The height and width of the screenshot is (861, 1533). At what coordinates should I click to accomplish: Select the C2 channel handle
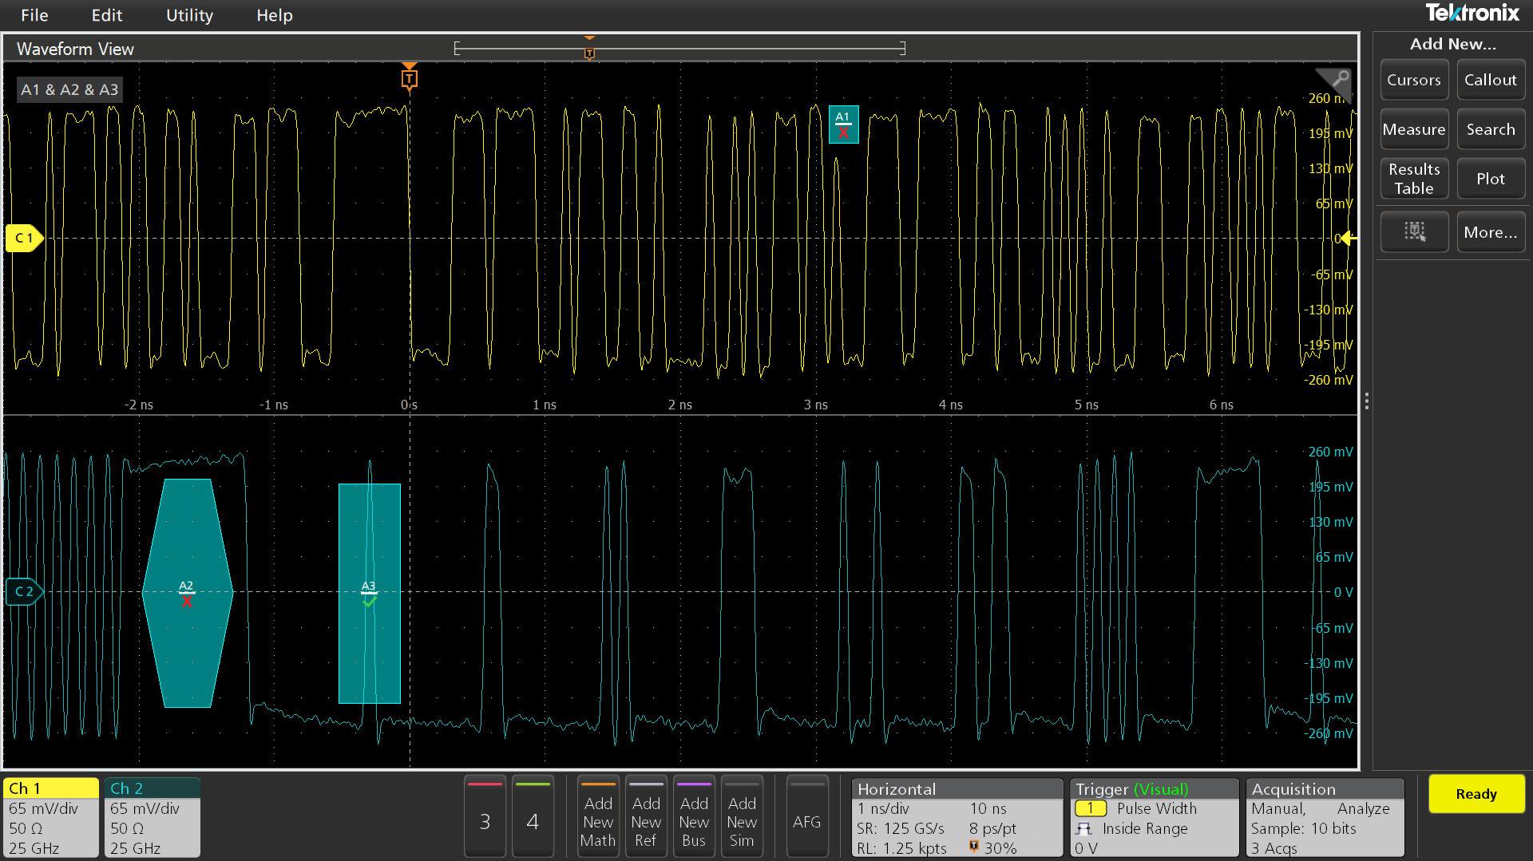(24, 592)
